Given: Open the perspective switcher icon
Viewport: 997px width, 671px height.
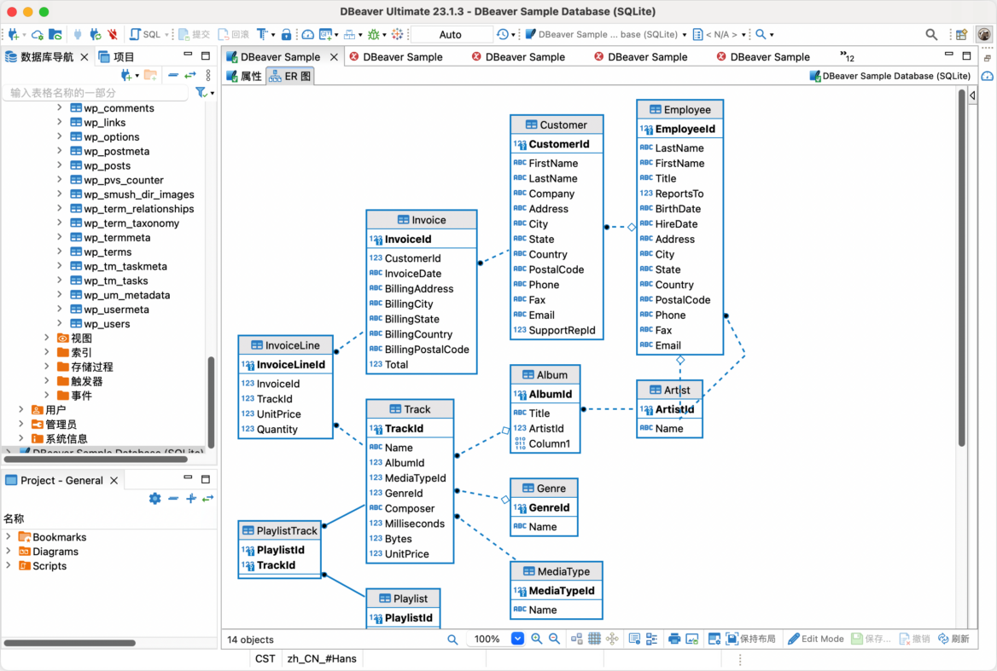Looking at the screenshot, I should tap(961, 34).
